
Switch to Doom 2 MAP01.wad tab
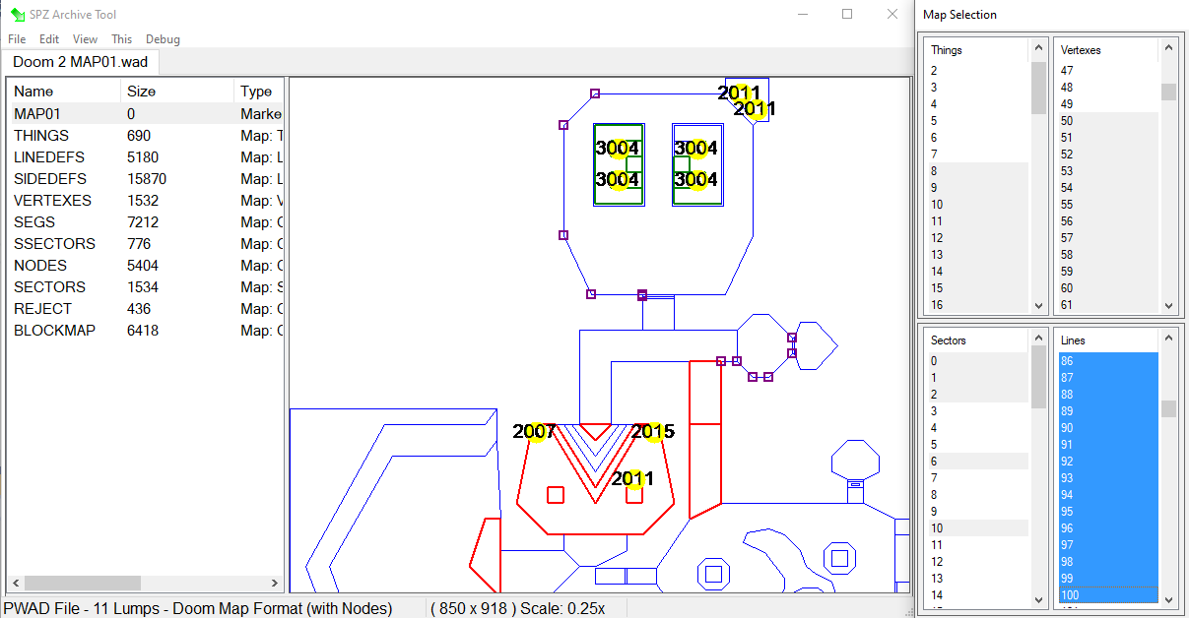(x=80, y=62)
